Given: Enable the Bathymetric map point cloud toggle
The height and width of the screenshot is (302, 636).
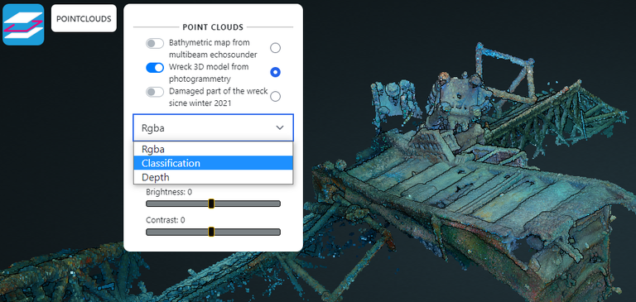Looking at the screenshot, I should [155, 44].
